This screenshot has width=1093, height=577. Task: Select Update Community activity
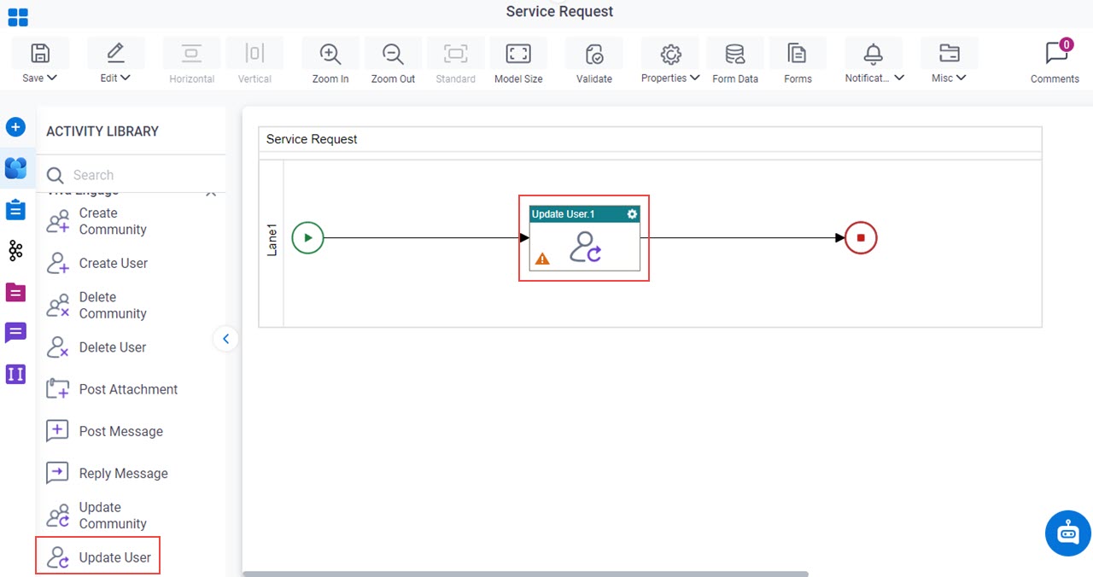pyautogui.click(x=96, y=516)
